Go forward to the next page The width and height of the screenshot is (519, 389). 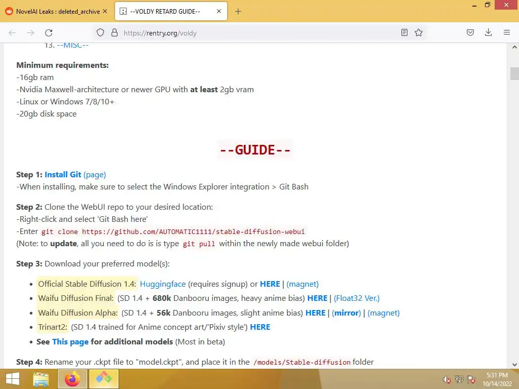coord(30,33)
